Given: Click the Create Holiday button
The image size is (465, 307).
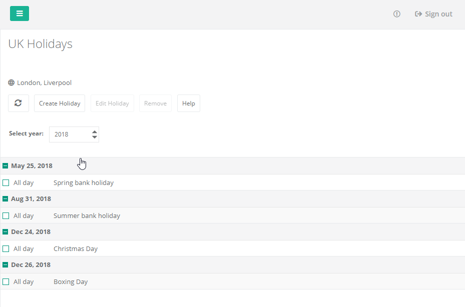Looking at the screenshot, I should click(x=60, y=103).
